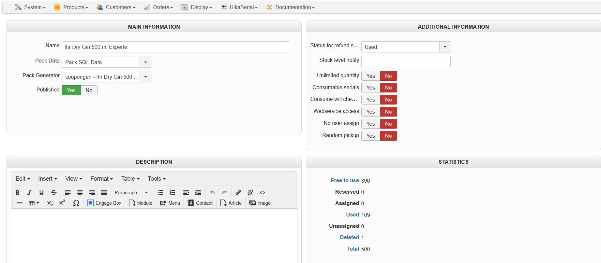Toggle underline formatting
Viewport: 601px width, 263px height.
pos(41,192)
